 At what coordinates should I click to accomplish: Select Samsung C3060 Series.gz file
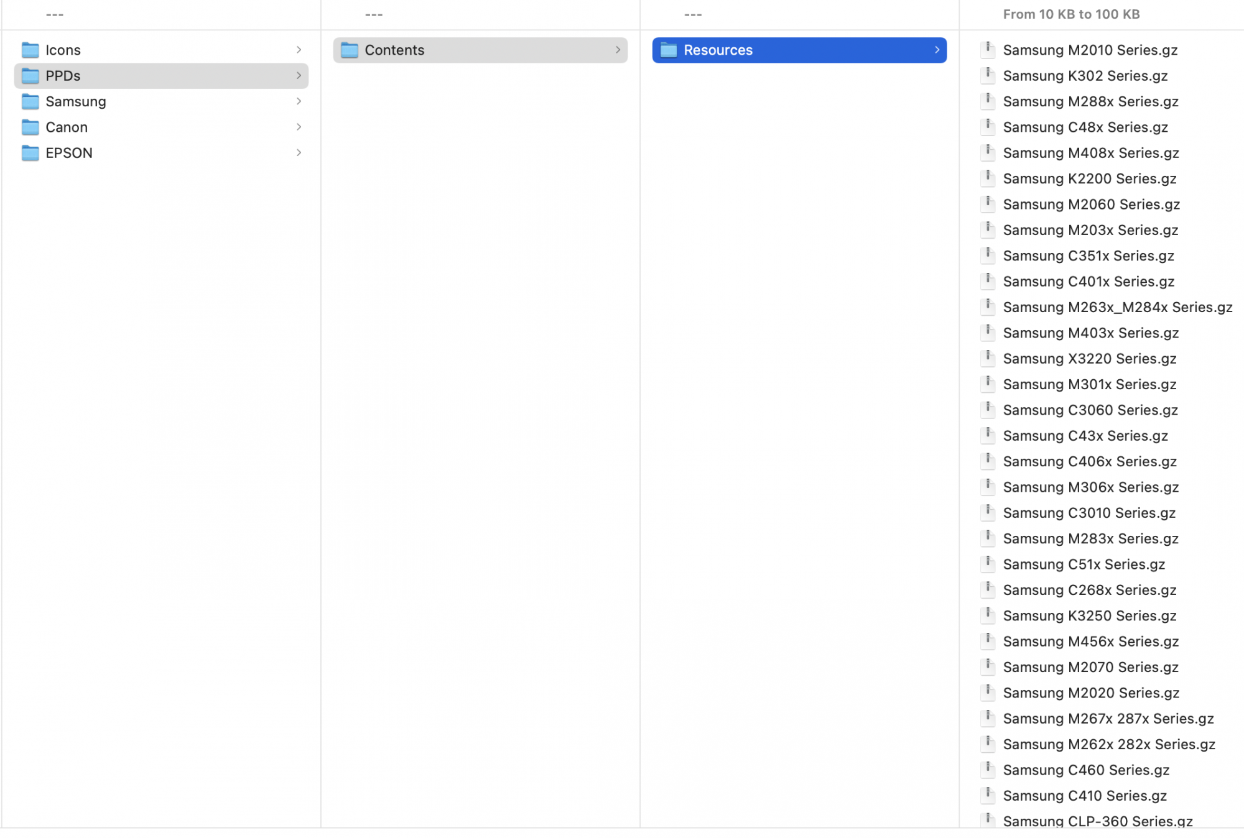coord(1090,410)
